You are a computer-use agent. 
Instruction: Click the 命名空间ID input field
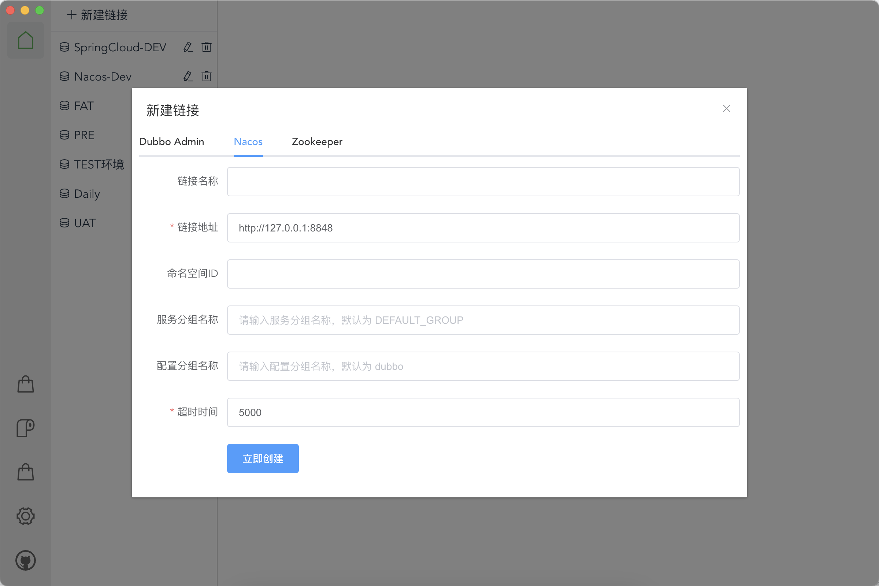click(483, 274)
